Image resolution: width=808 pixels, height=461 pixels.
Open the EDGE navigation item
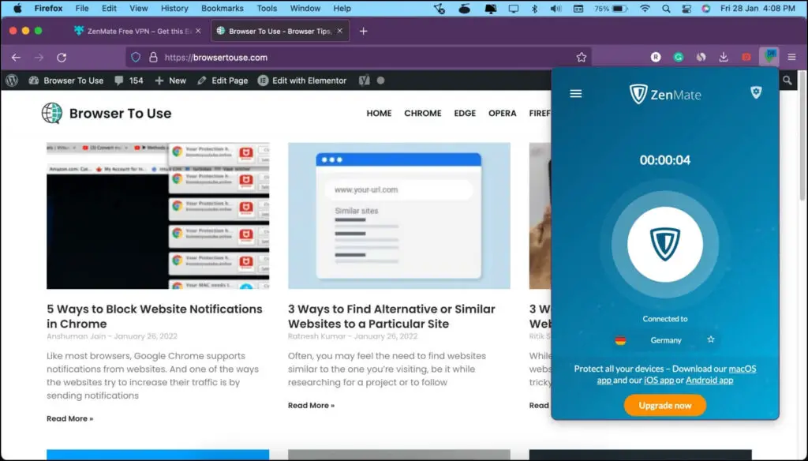click(x=465, y=114)
